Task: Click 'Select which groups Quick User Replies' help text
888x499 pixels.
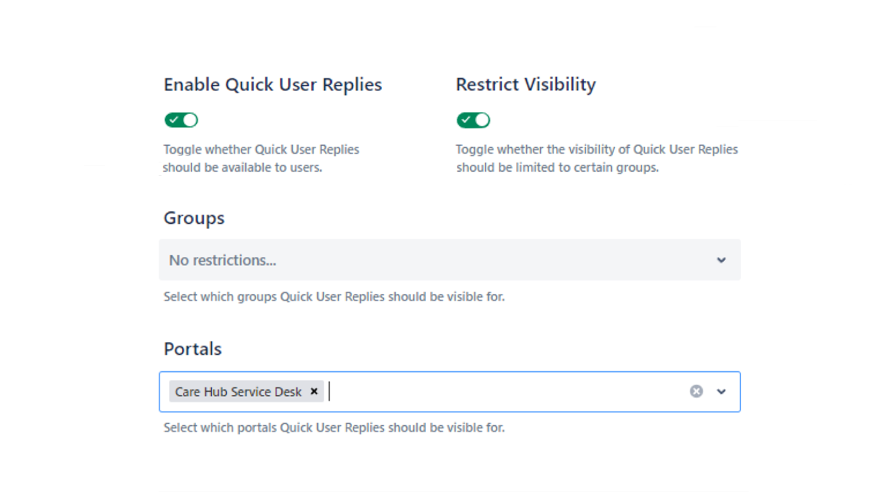Action: pyautogui.click(x=334, y=297)
